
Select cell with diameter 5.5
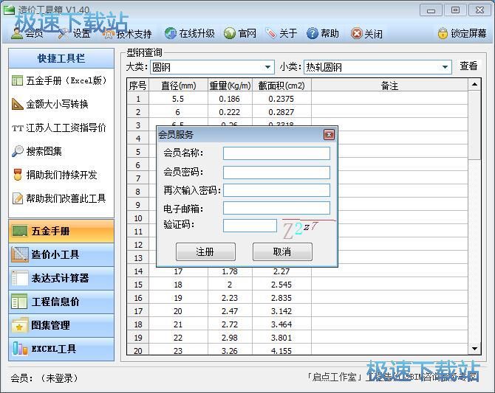[x=178, y=99]
